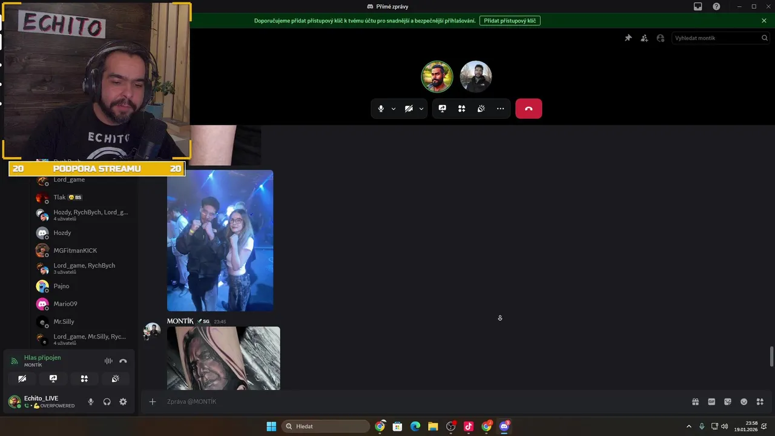Deafen with headphones icon
This screenshot has width=775, height=436.
pos(107,401)
